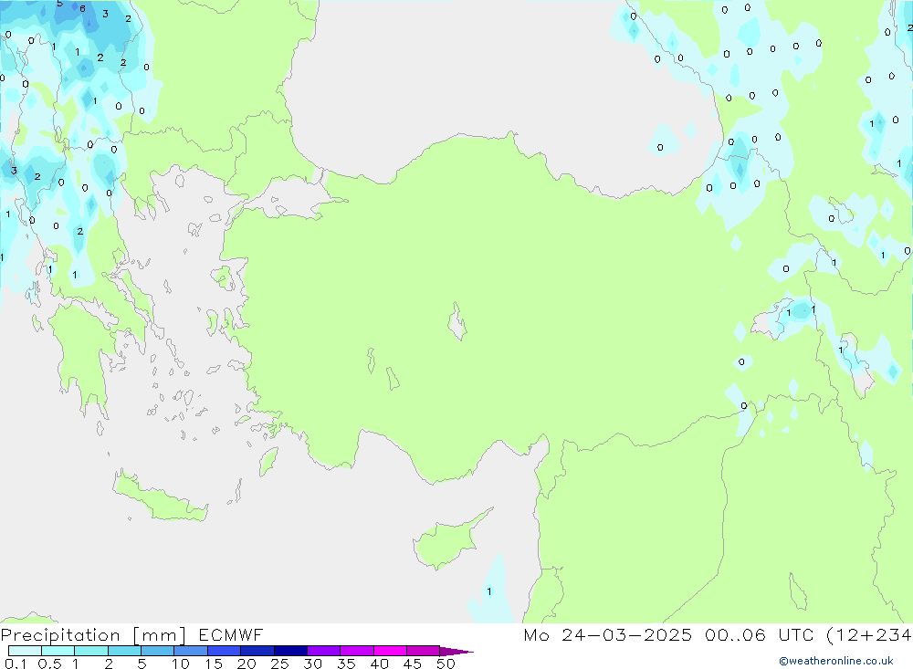The height and width of the screenshot is (669, 913).
Task: Click the 25–30 mm navy legend swatch
Action: [290, 651]
